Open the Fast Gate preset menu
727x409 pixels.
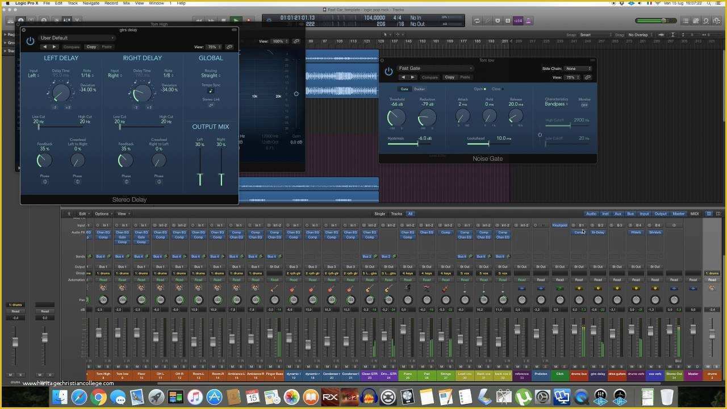434,68
